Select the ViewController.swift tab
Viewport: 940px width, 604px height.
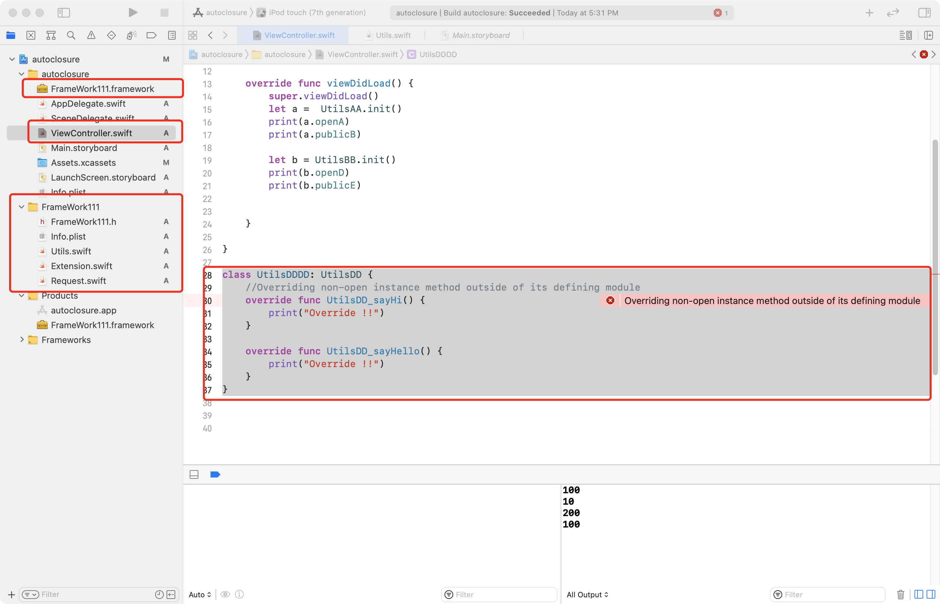[299, 35]
